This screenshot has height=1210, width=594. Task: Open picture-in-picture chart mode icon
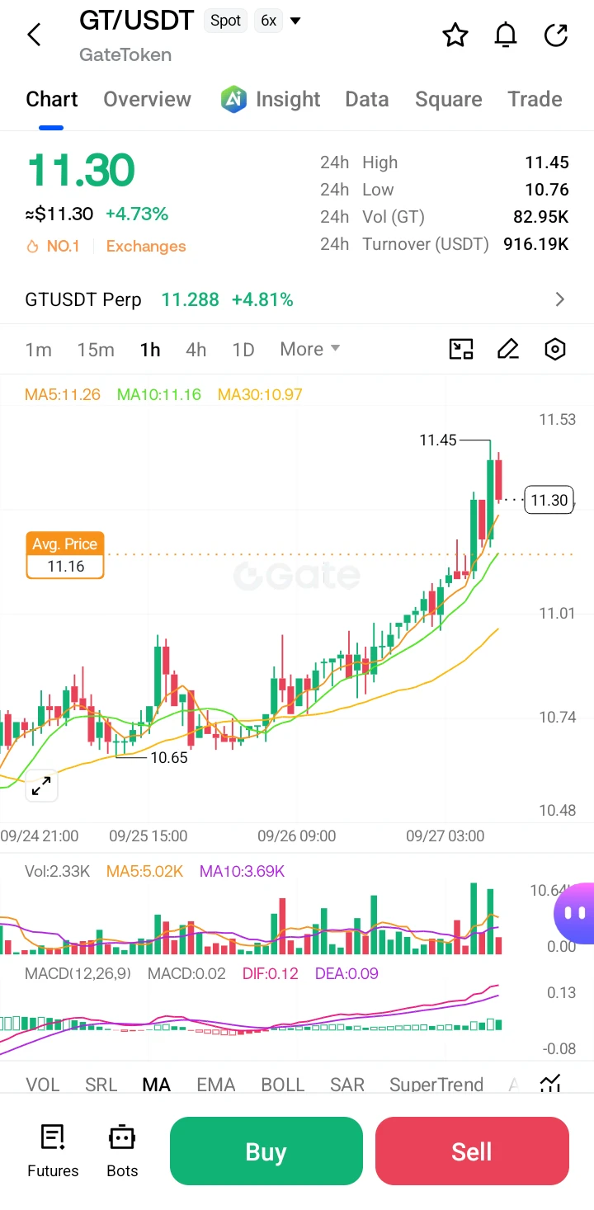click(x=460, y=349)
